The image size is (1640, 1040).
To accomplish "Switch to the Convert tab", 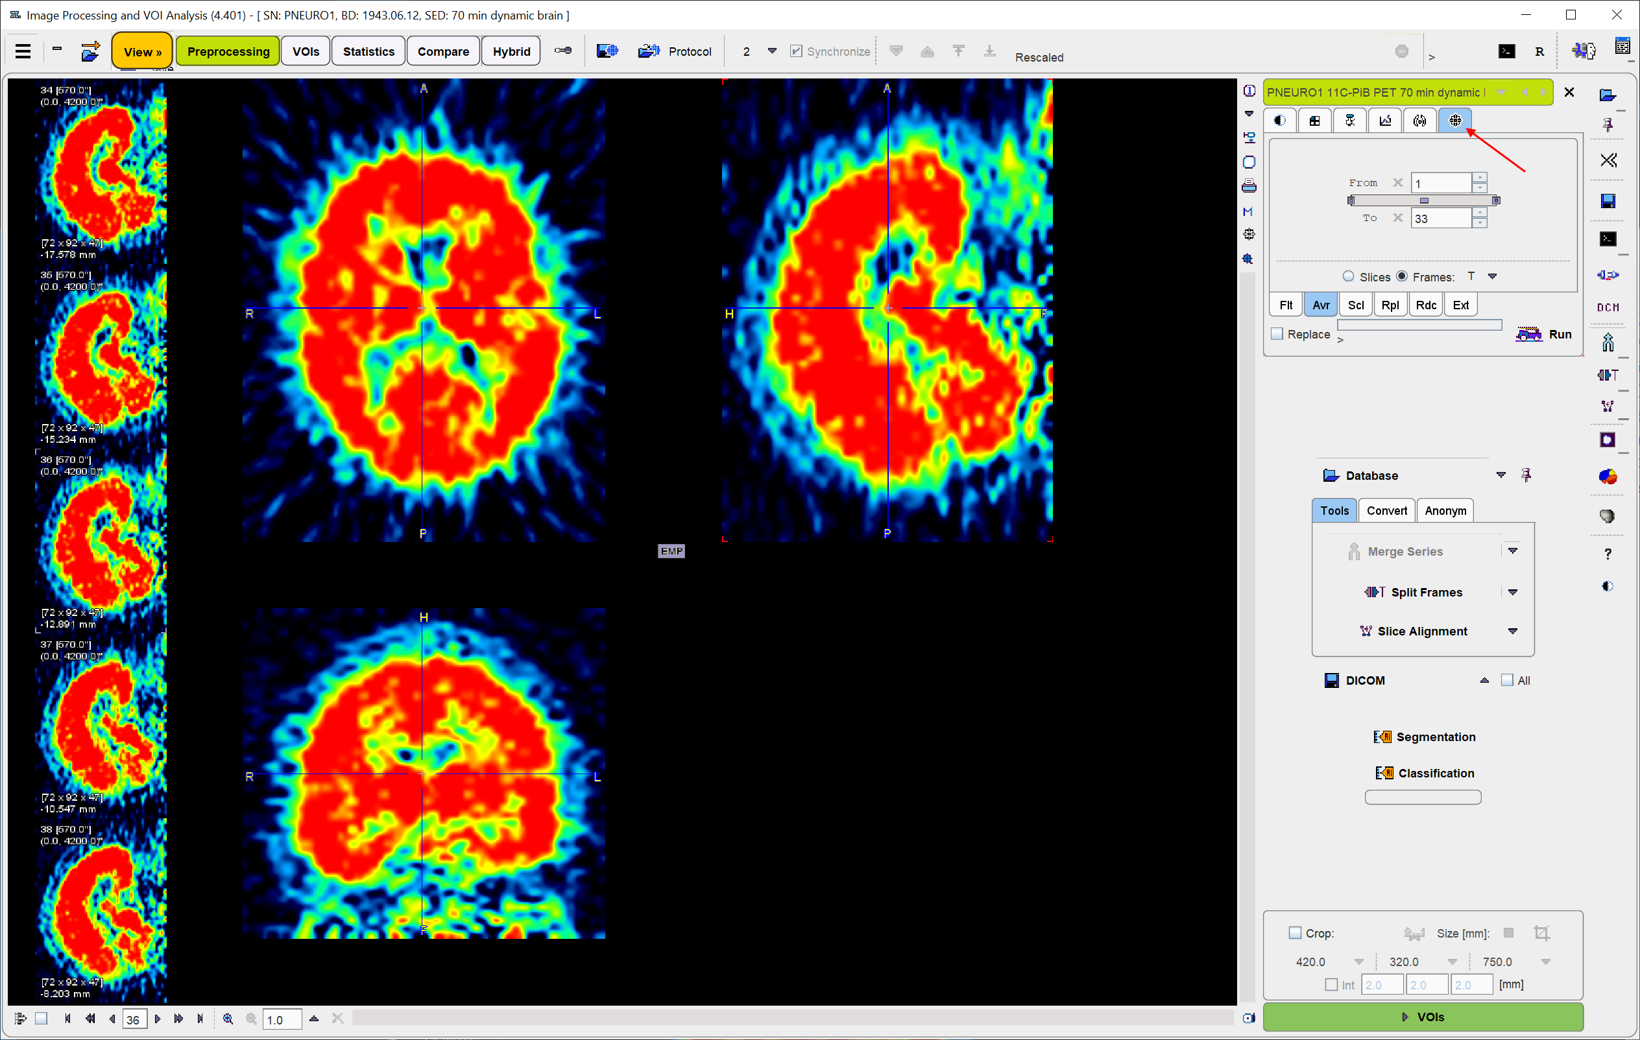I will click(x=1386, y=510).
